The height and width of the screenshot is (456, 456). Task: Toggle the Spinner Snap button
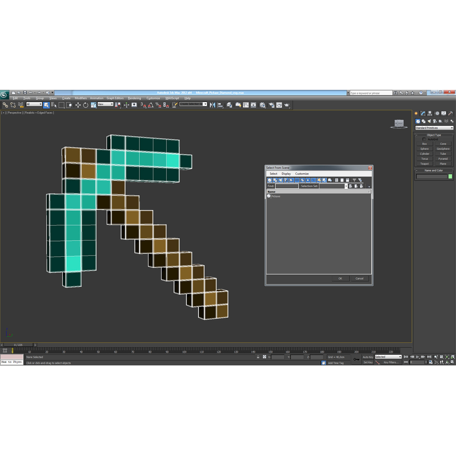tap(166, 105)
